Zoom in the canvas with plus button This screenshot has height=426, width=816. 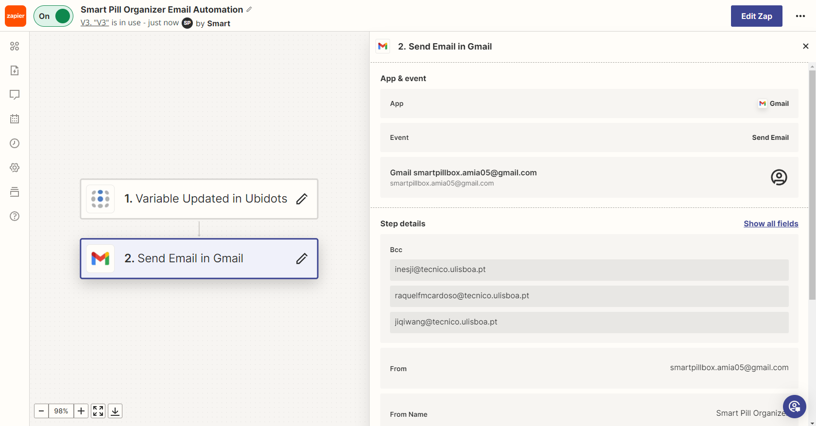[81, 411]
